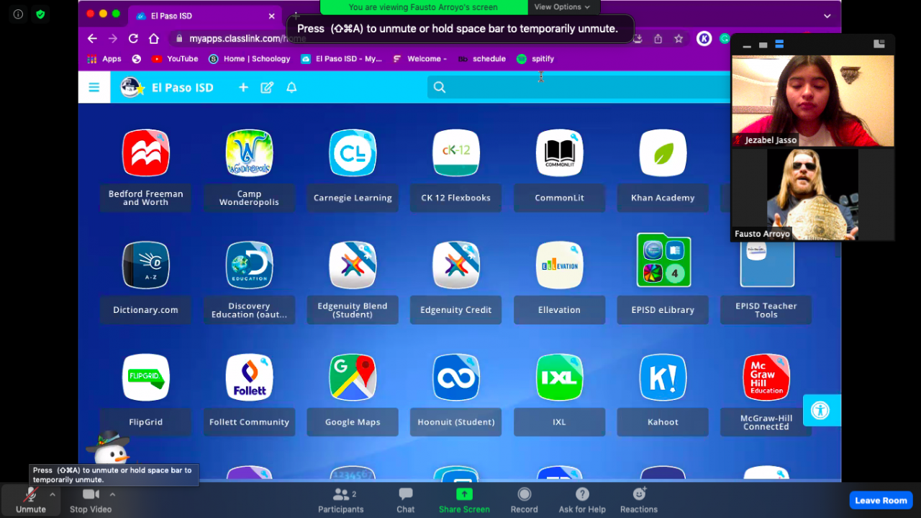Go to browser home page
This screenshot has height=518, width=921.
point(154,38)
